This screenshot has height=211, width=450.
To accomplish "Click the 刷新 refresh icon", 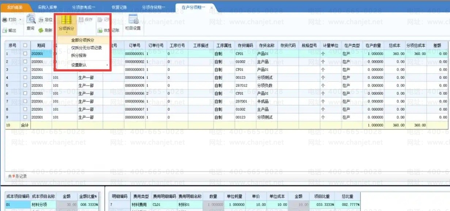I will tap(41, 30).
